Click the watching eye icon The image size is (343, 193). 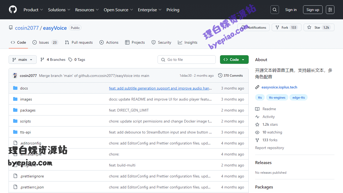pyautogui.click(x=257, y=132)
